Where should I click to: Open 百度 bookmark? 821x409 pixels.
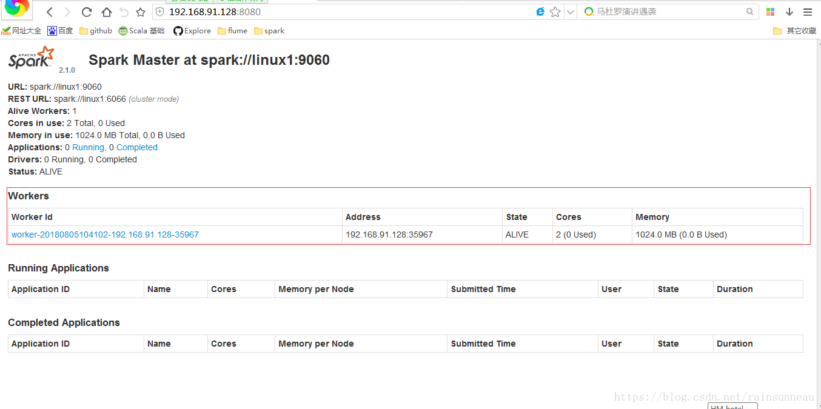point(60,31)
